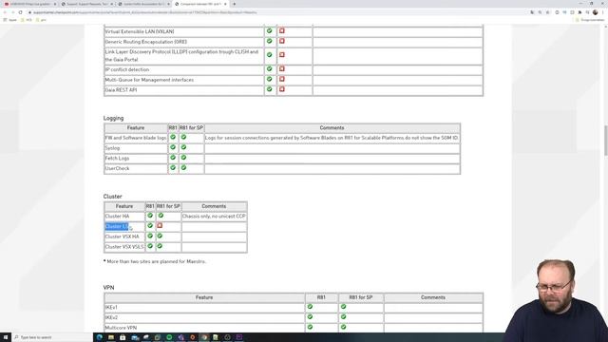Click green check in Generic Routing Encapsulation row
Viewport: 608px width, 342px height.
pos(270,41)
